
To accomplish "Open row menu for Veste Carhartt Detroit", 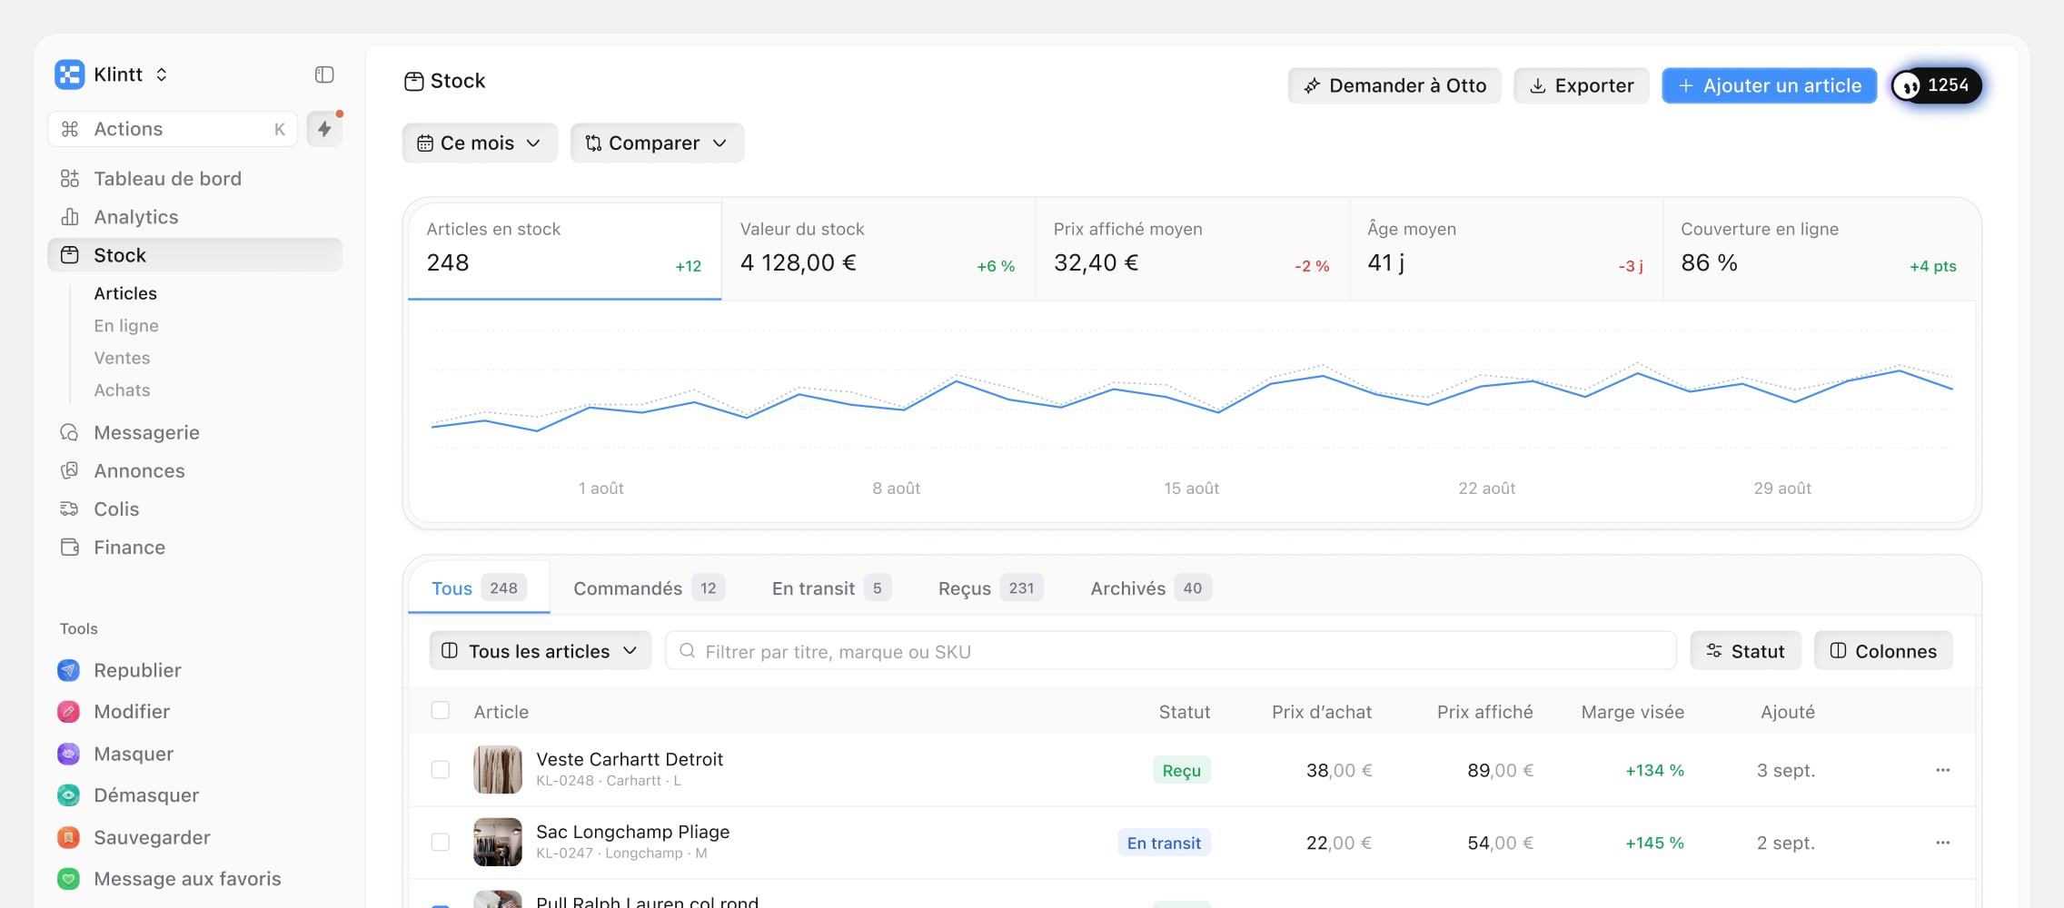I will pos(1942,770).
